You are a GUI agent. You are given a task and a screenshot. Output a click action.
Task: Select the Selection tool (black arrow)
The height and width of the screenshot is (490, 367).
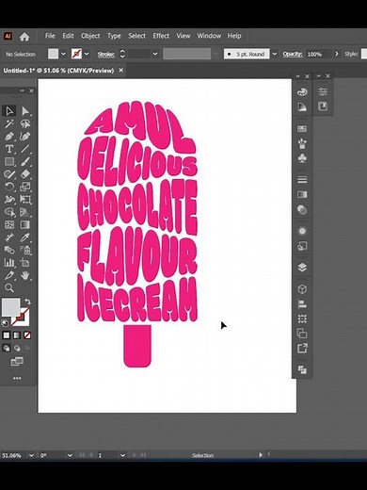[x=9, y=111]
